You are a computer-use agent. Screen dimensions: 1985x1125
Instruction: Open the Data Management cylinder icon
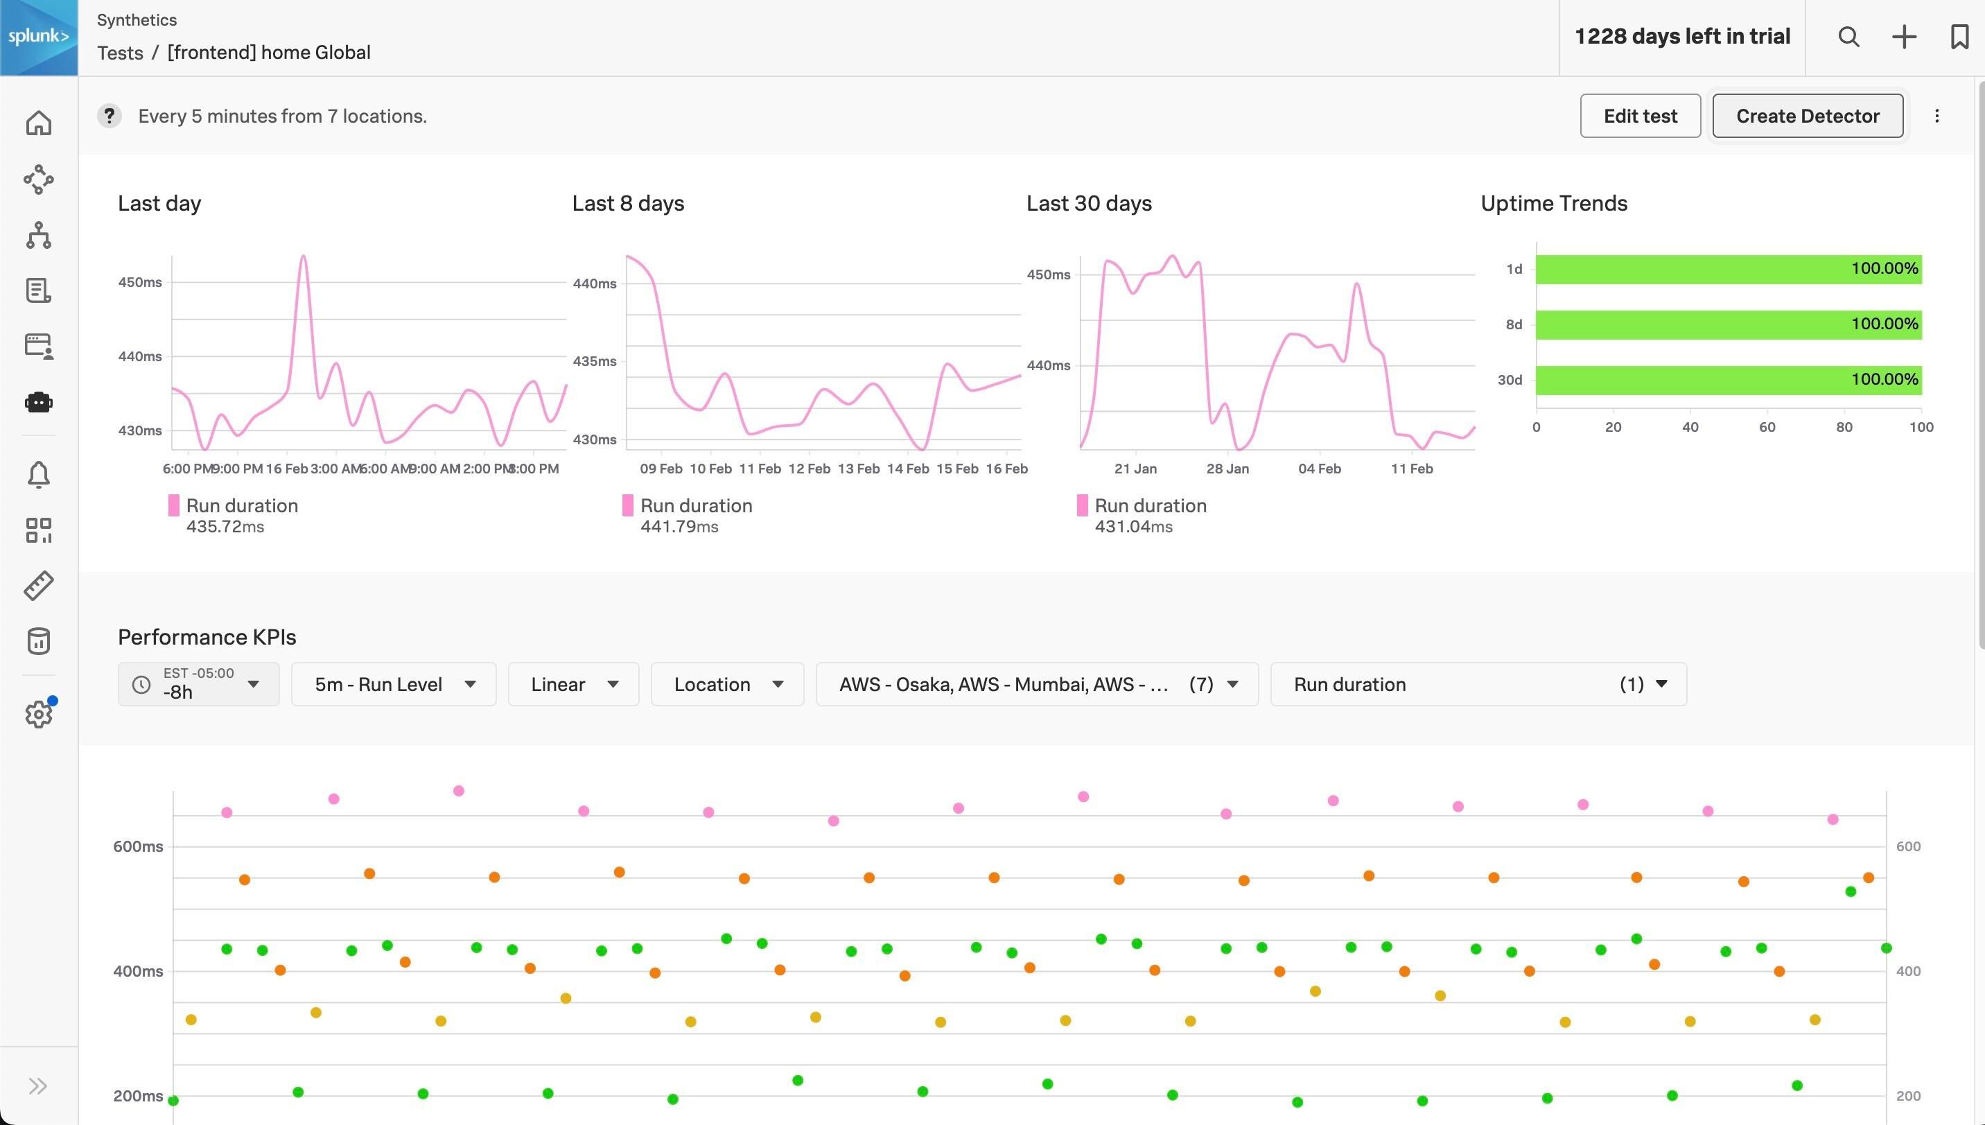(x=39, y=641)
